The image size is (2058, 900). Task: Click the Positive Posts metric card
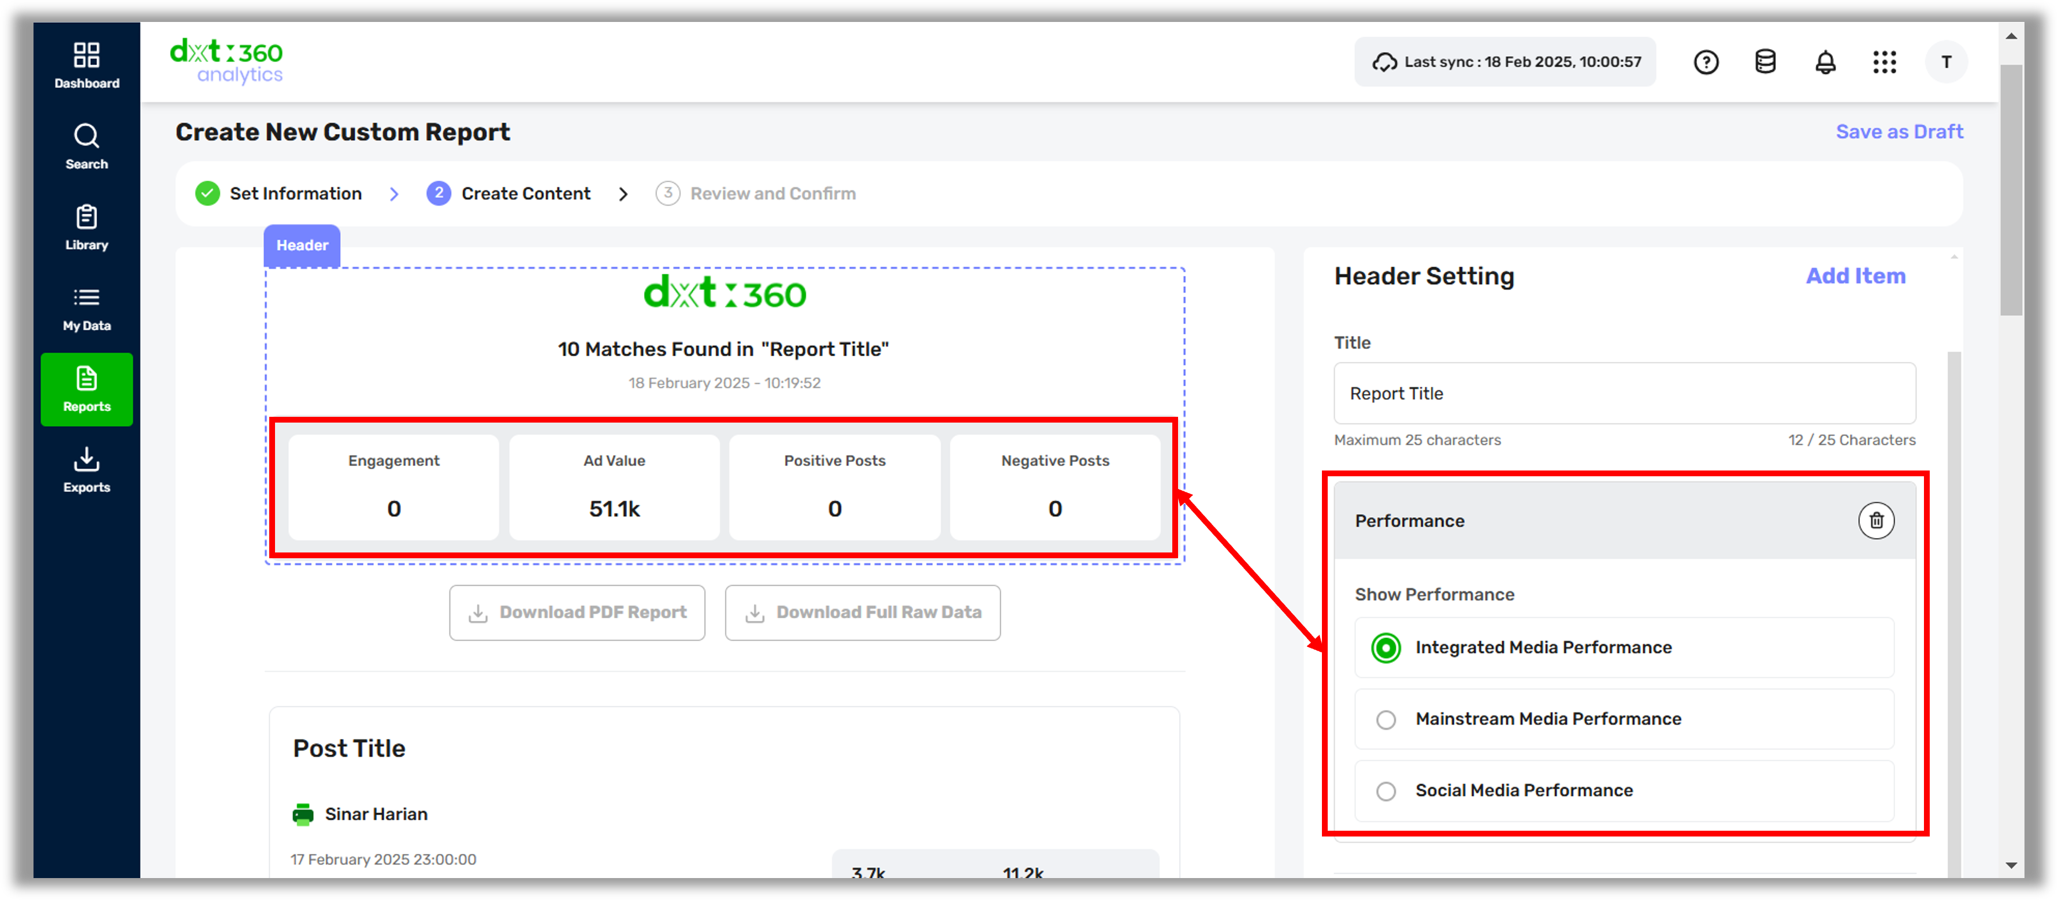pos(835,487)
